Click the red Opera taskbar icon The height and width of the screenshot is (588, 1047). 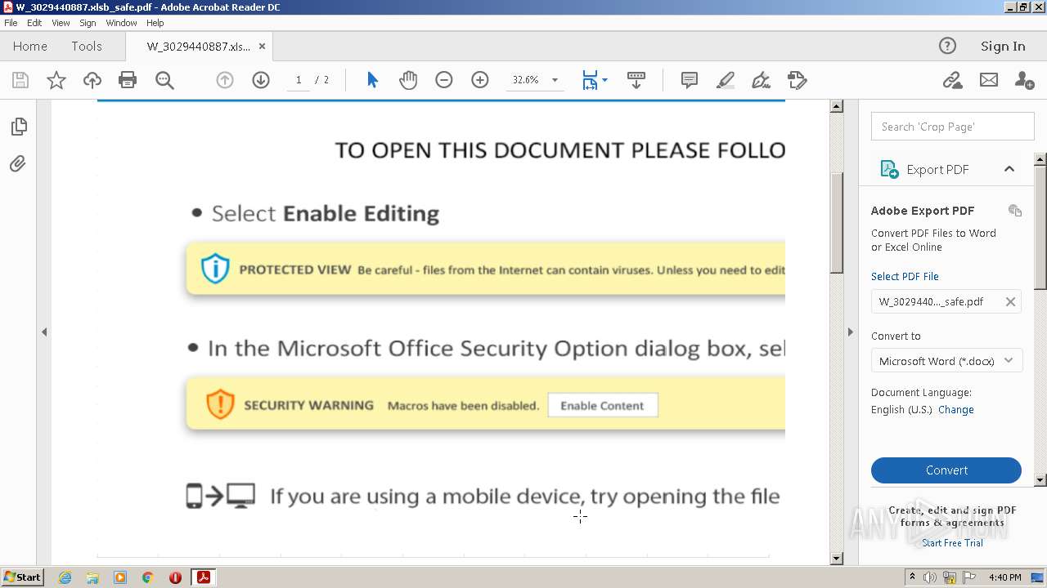click(175, 577)
